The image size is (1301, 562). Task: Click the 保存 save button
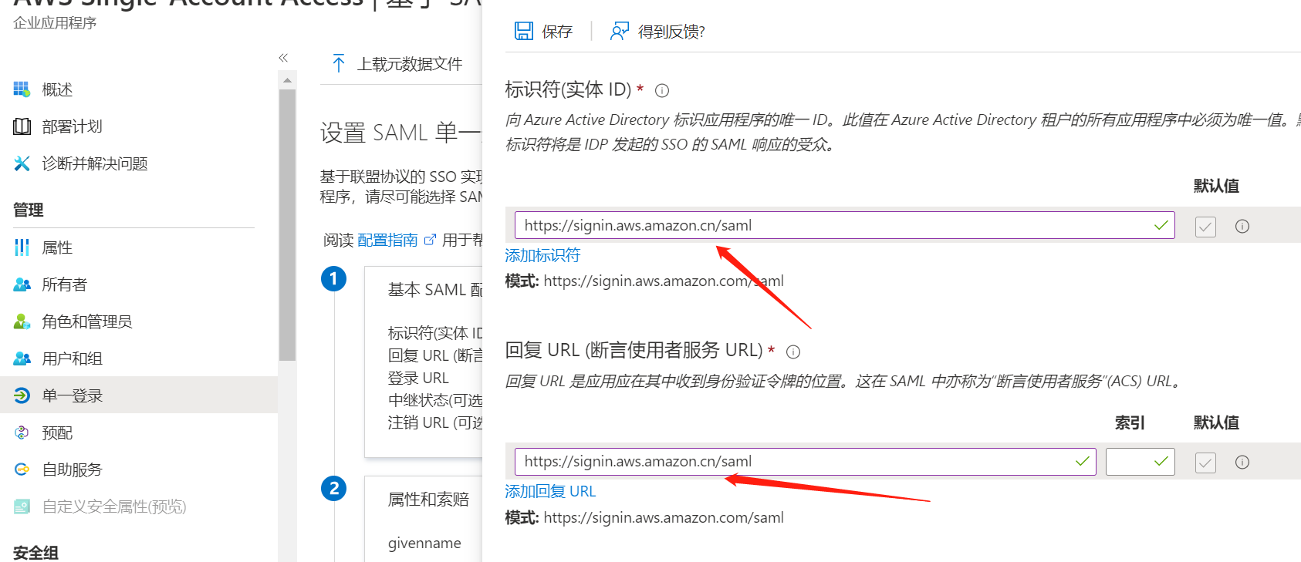(544, 31)
